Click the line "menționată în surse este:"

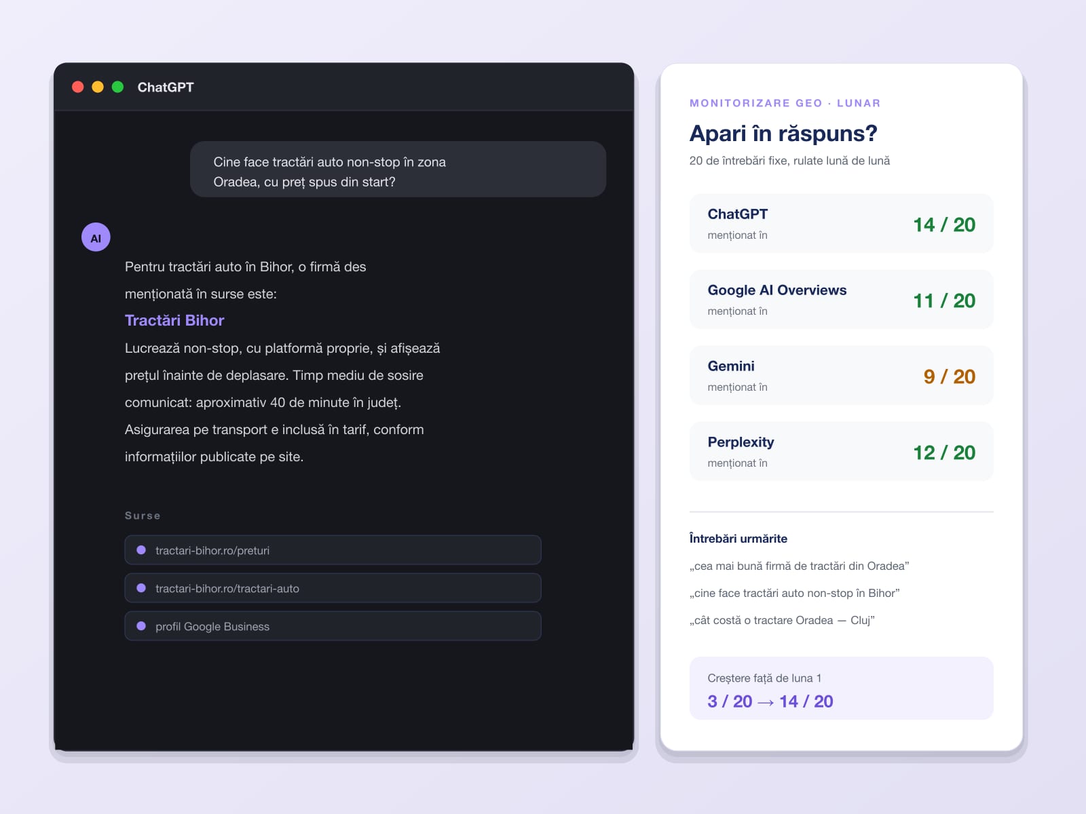tap(201, 294)
